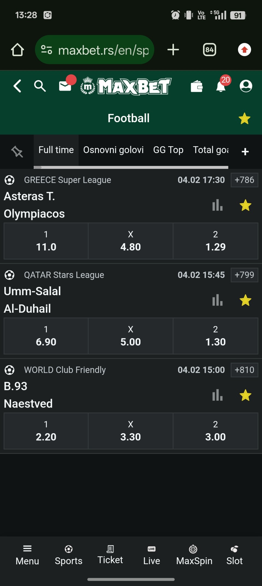The image size is (262, 586).
Task: Tap the pin icon beside Full time
Action: coord(17,151)
